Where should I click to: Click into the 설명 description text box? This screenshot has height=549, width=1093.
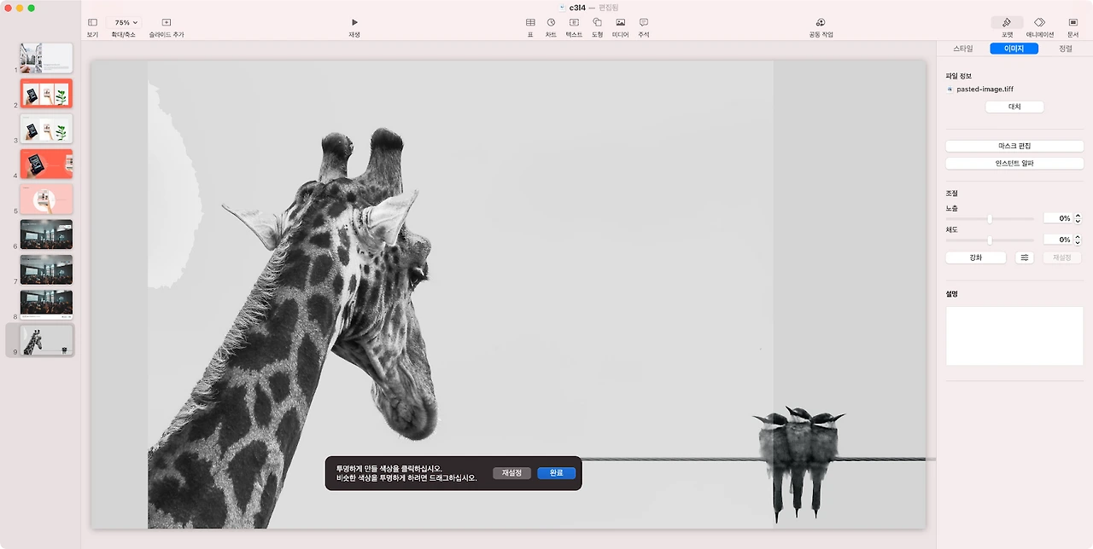pos(1014,336)
